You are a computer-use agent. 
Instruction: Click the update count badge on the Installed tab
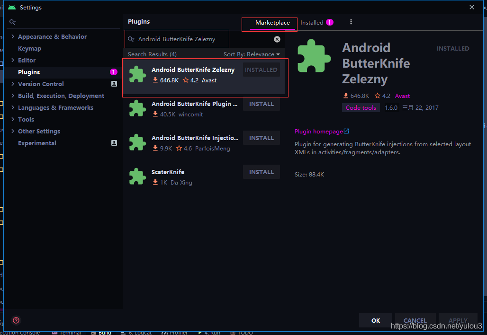(330, 22)
